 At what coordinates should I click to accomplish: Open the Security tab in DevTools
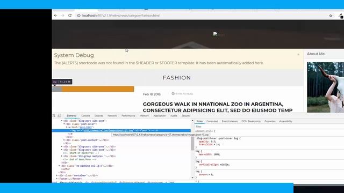pyautogui.click(x=186, y=116)
